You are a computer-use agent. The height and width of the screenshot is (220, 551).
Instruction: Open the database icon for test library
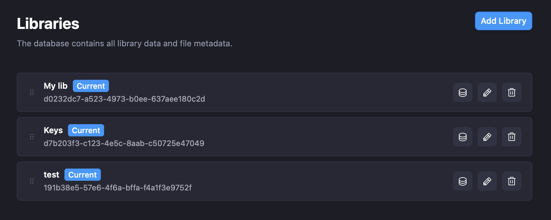point(462,181)
